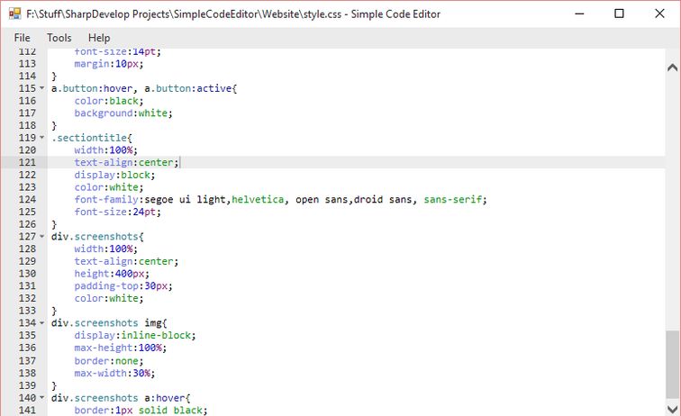Click the empty scrollbar track above the thumb
Image resolution: width=681 pixels, height=416 pixels.
pyautogui.click(x=672, y=198)
